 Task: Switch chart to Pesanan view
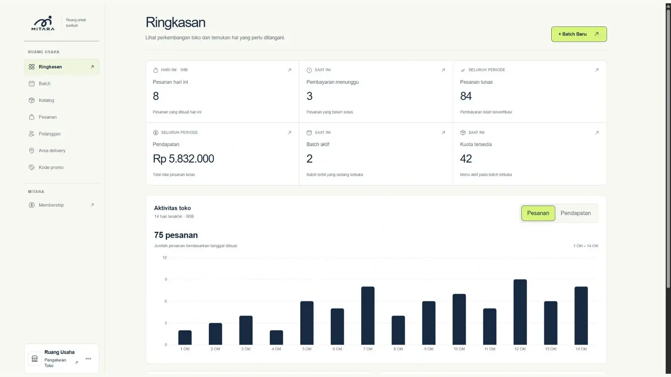click(538, 213)
